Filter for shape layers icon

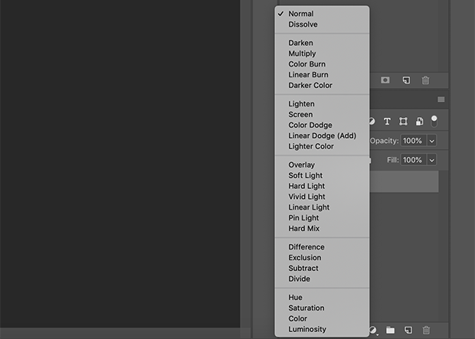(403, 122)
